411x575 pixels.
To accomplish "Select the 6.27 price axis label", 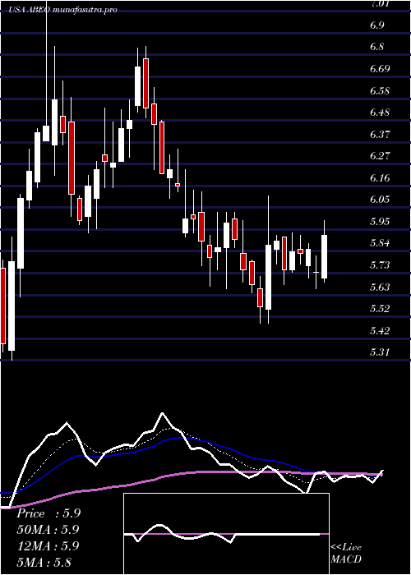I will click(x=381, y=156).
